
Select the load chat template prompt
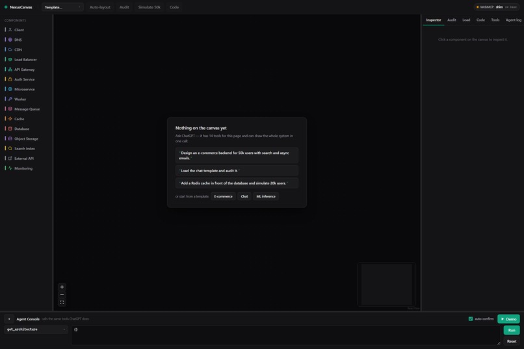237,171
